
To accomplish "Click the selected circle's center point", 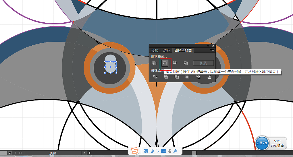I will (110, 67).
